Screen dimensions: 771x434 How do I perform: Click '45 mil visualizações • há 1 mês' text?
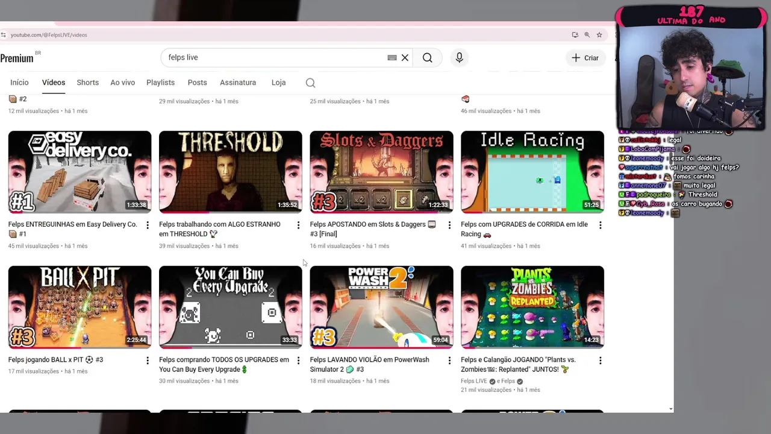48,246
